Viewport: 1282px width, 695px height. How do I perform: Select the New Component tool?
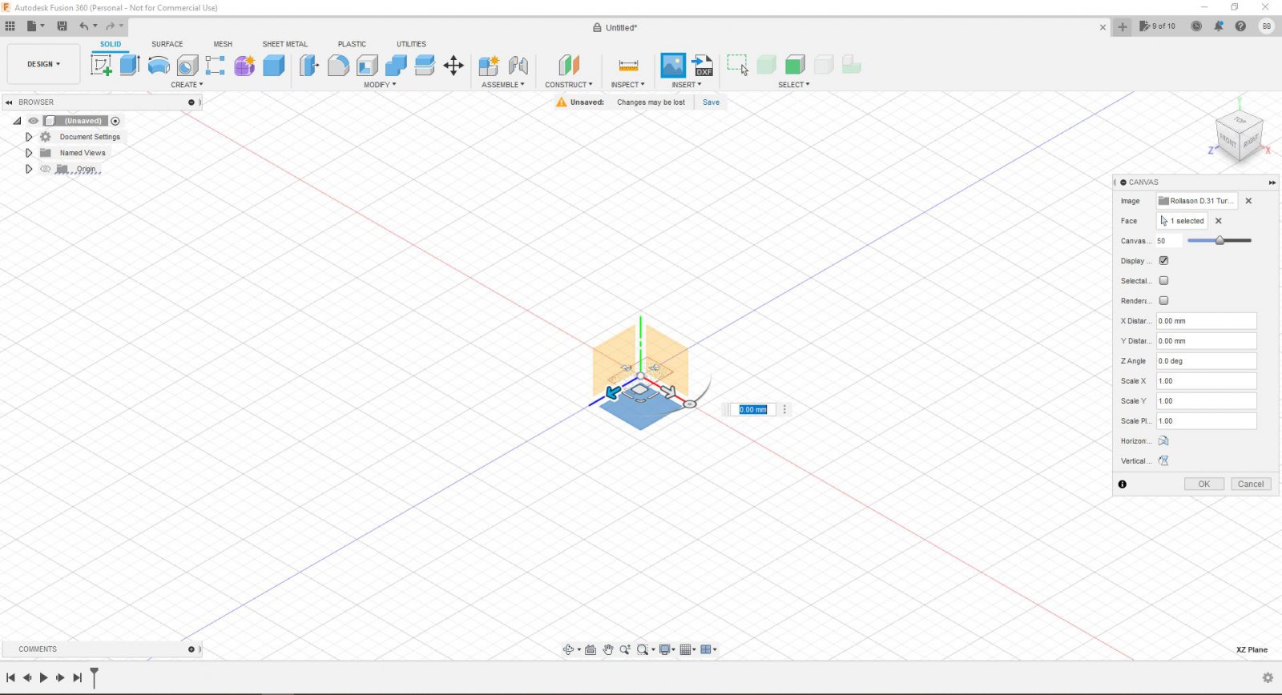(489, 65)
